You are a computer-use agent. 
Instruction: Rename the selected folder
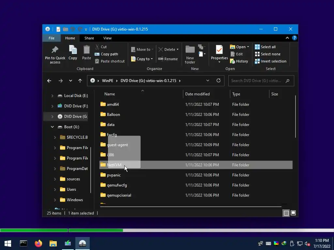168,59
